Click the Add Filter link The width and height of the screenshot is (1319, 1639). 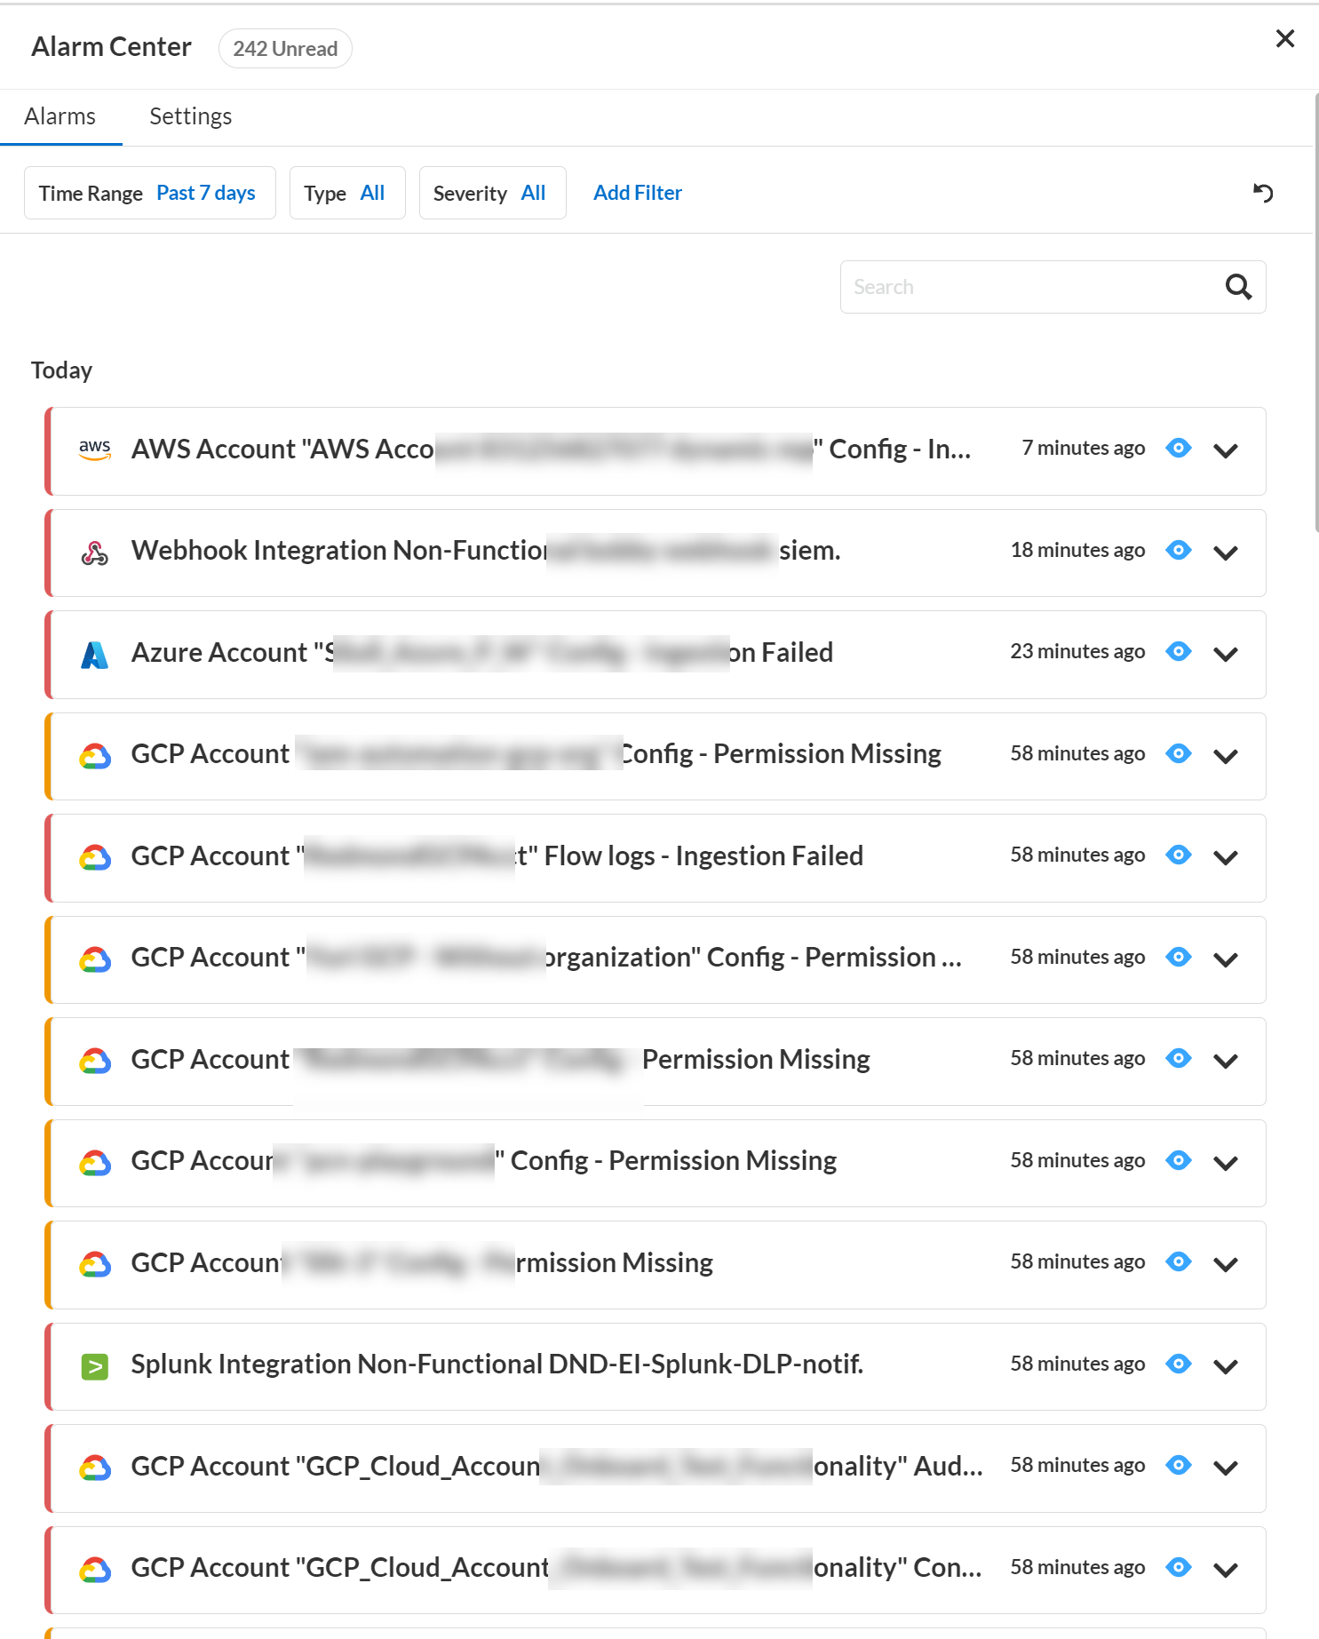[638, 193]
